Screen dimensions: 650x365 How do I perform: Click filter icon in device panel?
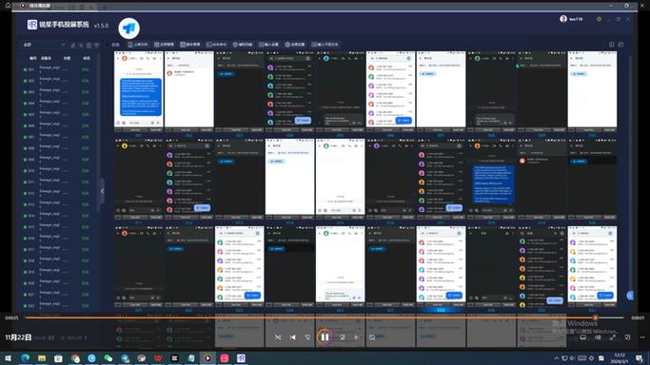(96, 45)
